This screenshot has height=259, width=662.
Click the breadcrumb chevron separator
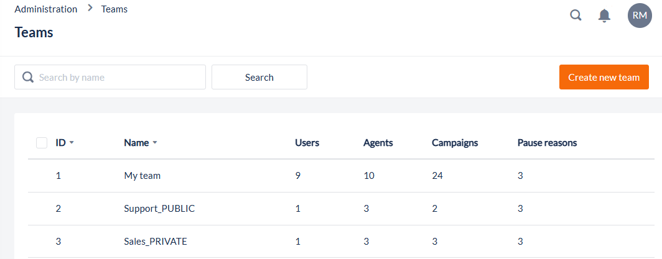click(x=90, y=9)
